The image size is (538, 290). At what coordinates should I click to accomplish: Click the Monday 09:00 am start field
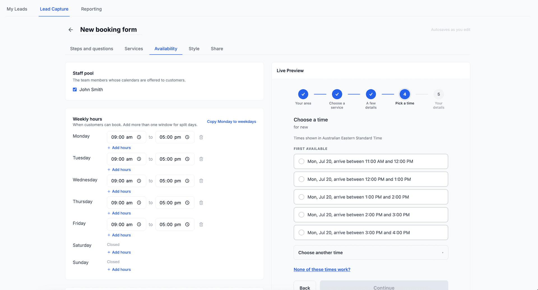126,137
